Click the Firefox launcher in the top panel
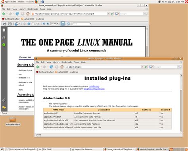 point(36,2)
